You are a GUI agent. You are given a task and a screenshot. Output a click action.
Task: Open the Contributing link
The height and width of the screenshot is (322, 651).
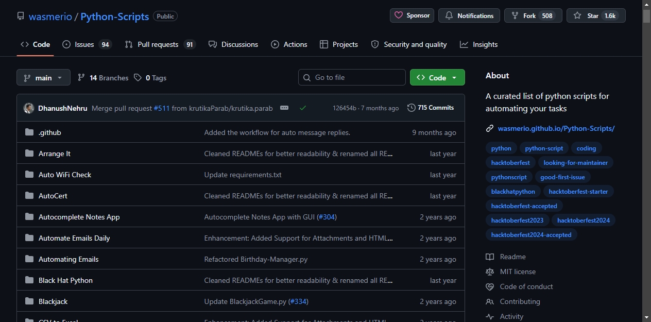pos(513,301)
